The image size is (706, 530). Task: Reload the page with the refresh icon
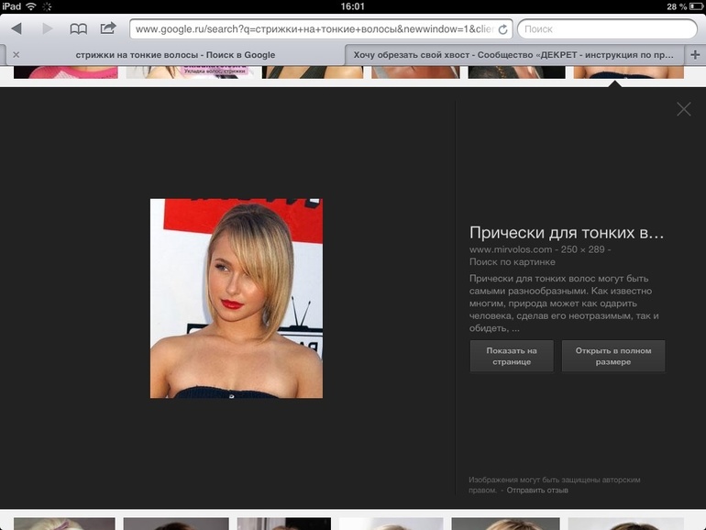click(x=502, y=29)
